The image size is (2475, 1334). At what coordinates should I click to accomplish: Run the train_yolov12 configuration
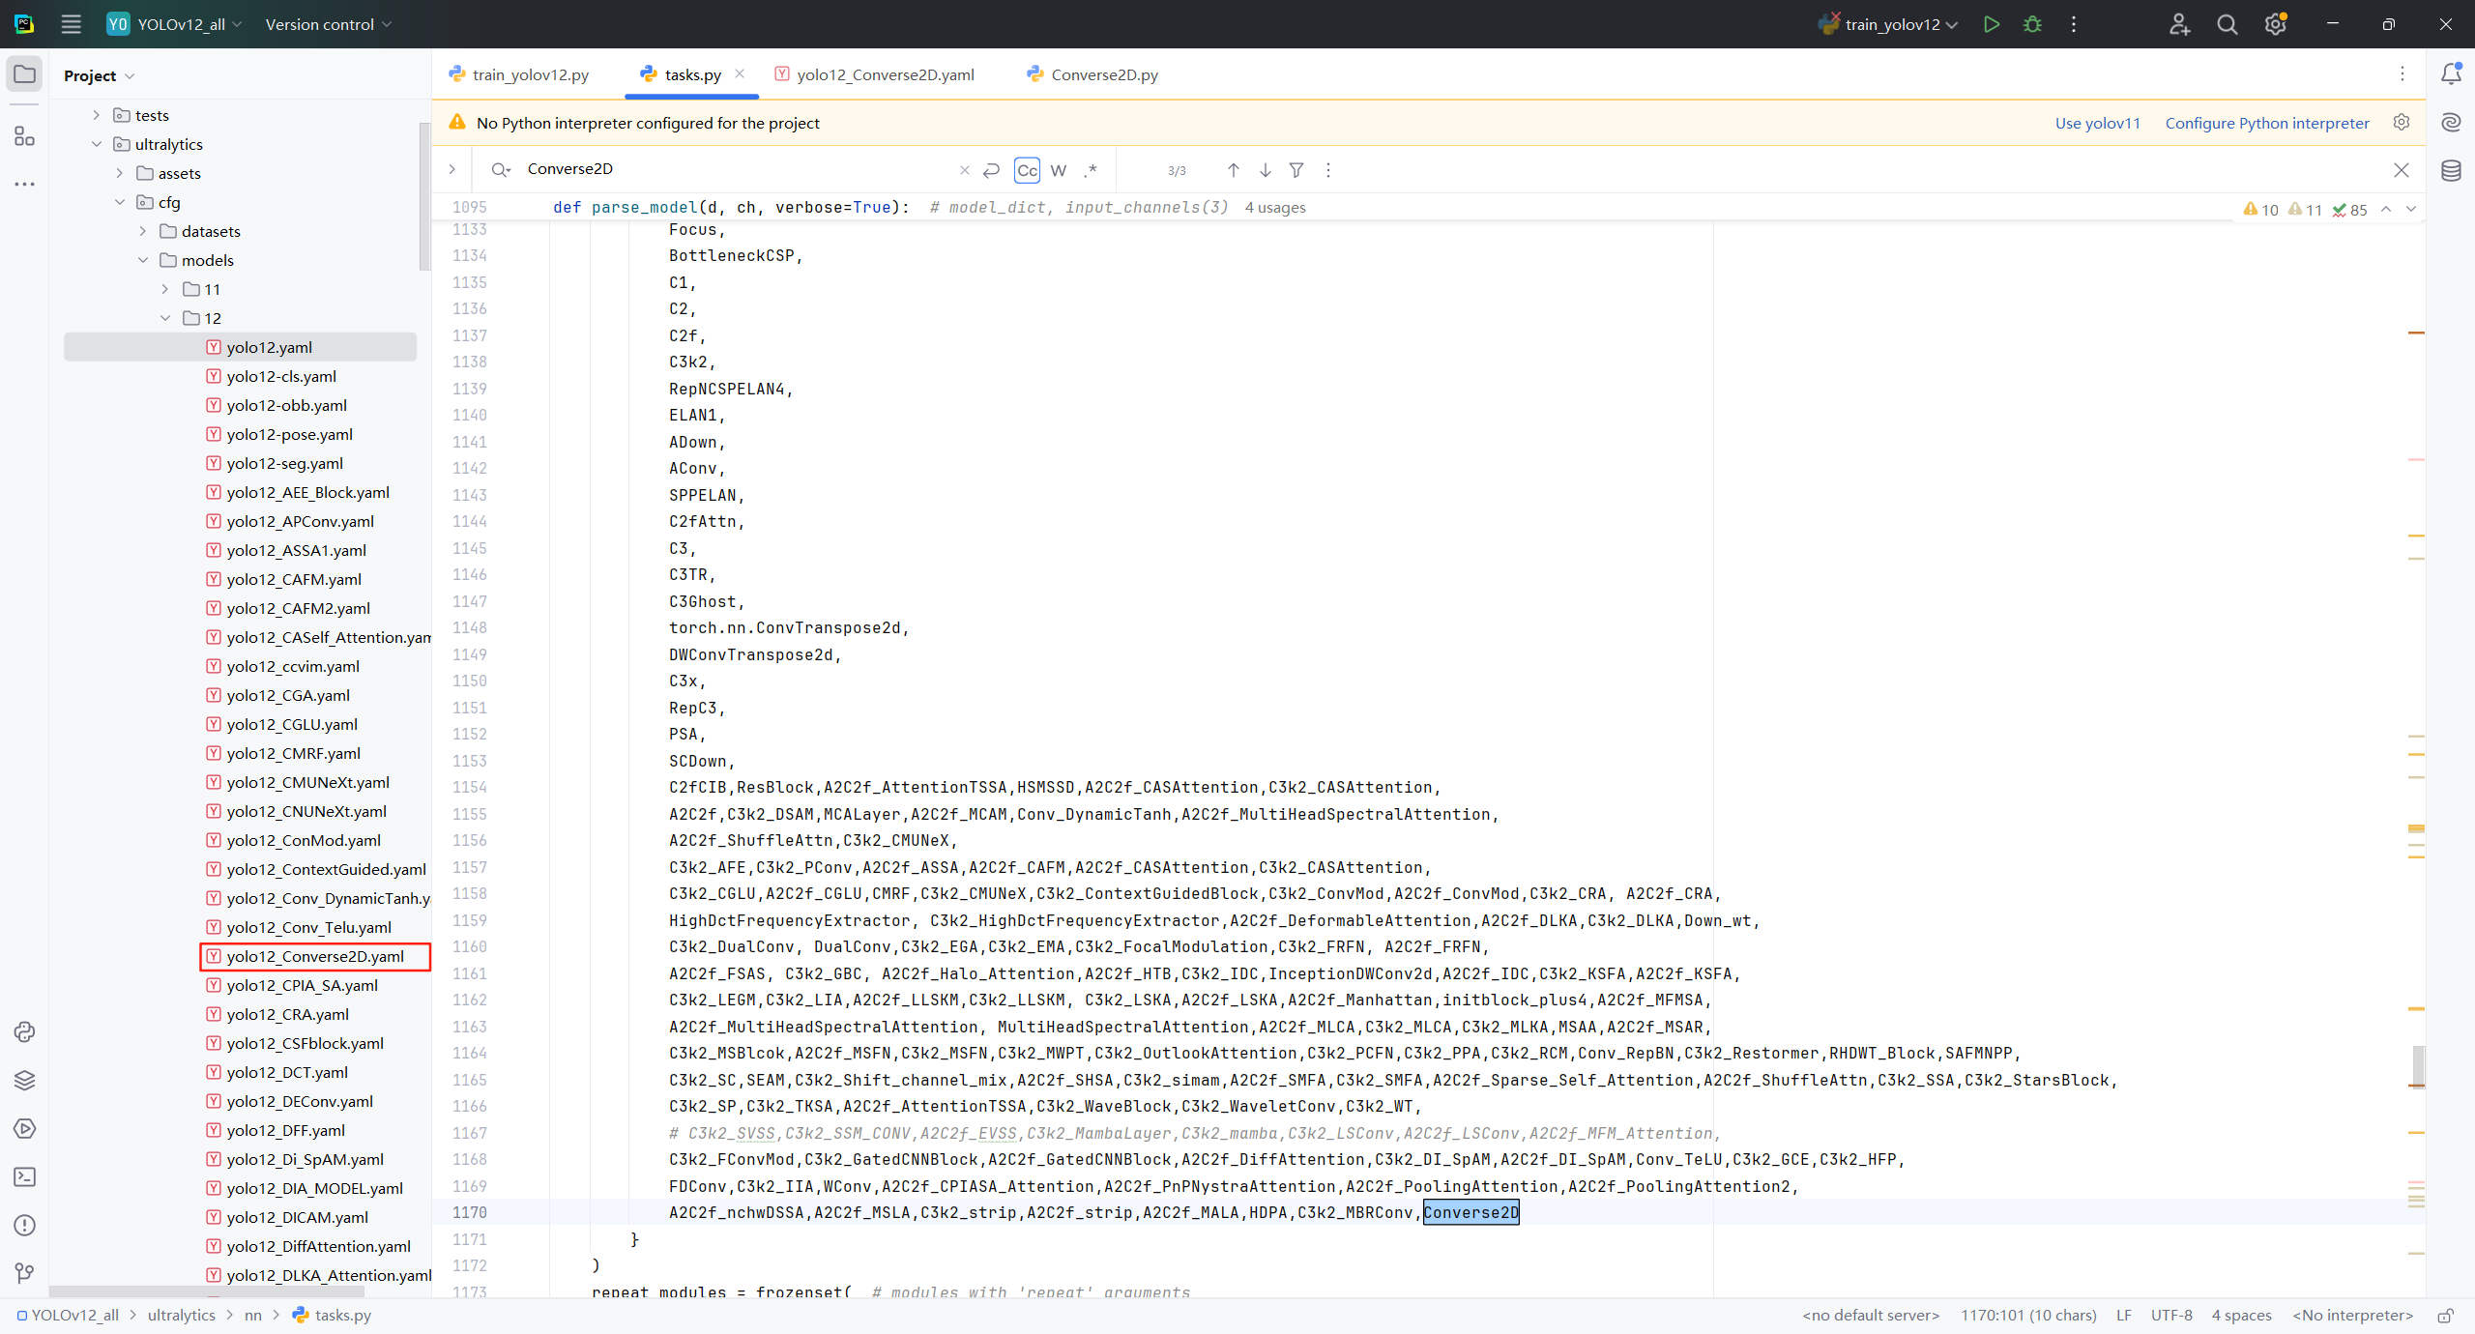1991,24
